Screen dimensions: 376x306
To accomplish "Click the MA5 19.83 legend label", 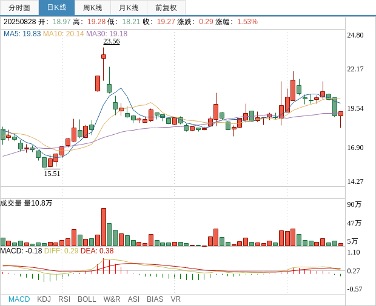I will pos(22,34).
